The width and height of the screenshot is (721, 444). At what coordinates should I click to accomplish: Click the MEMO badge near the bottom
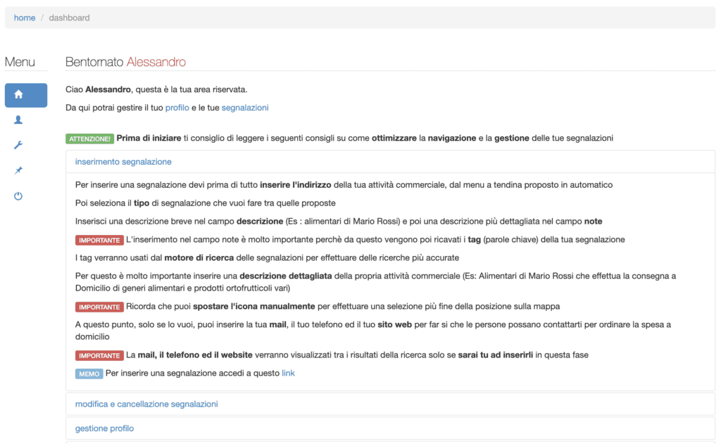click(89, 374)
